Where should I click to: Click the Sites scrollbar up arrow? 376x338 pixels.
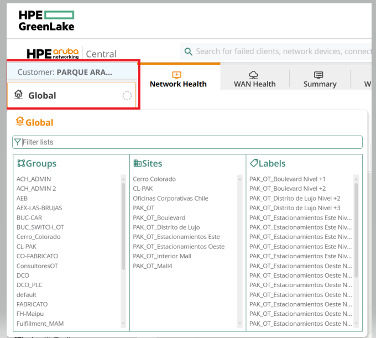(x=240, y=179)
